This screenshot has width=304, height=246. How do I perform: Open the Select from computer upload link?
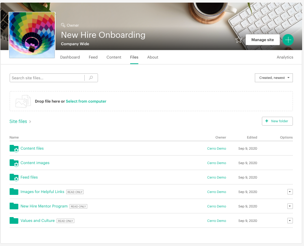pyautogui.click(x=86, y=101)
